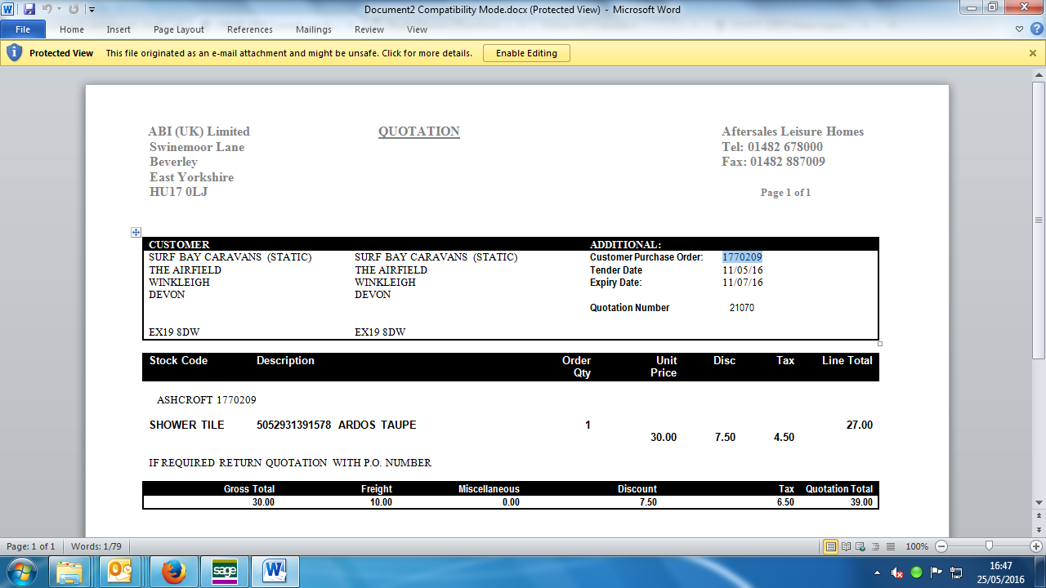Open the References ribbon tab
Viewport: 1046px width, 588px height.
250,29
